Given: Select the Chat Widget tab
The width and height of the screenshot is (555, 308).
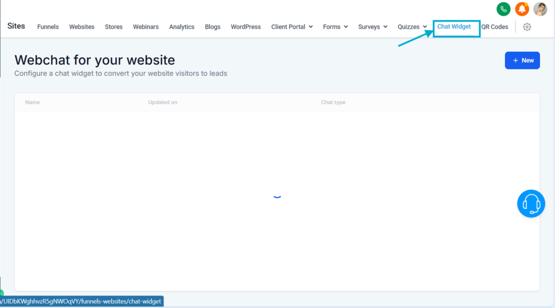Looking at the screenshot, I should tap(454, 27).
